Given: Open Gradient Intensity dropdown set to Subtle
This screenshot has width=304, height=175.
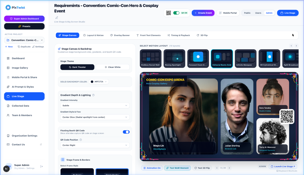Looking at the screenshot, I should pos(95,106).
